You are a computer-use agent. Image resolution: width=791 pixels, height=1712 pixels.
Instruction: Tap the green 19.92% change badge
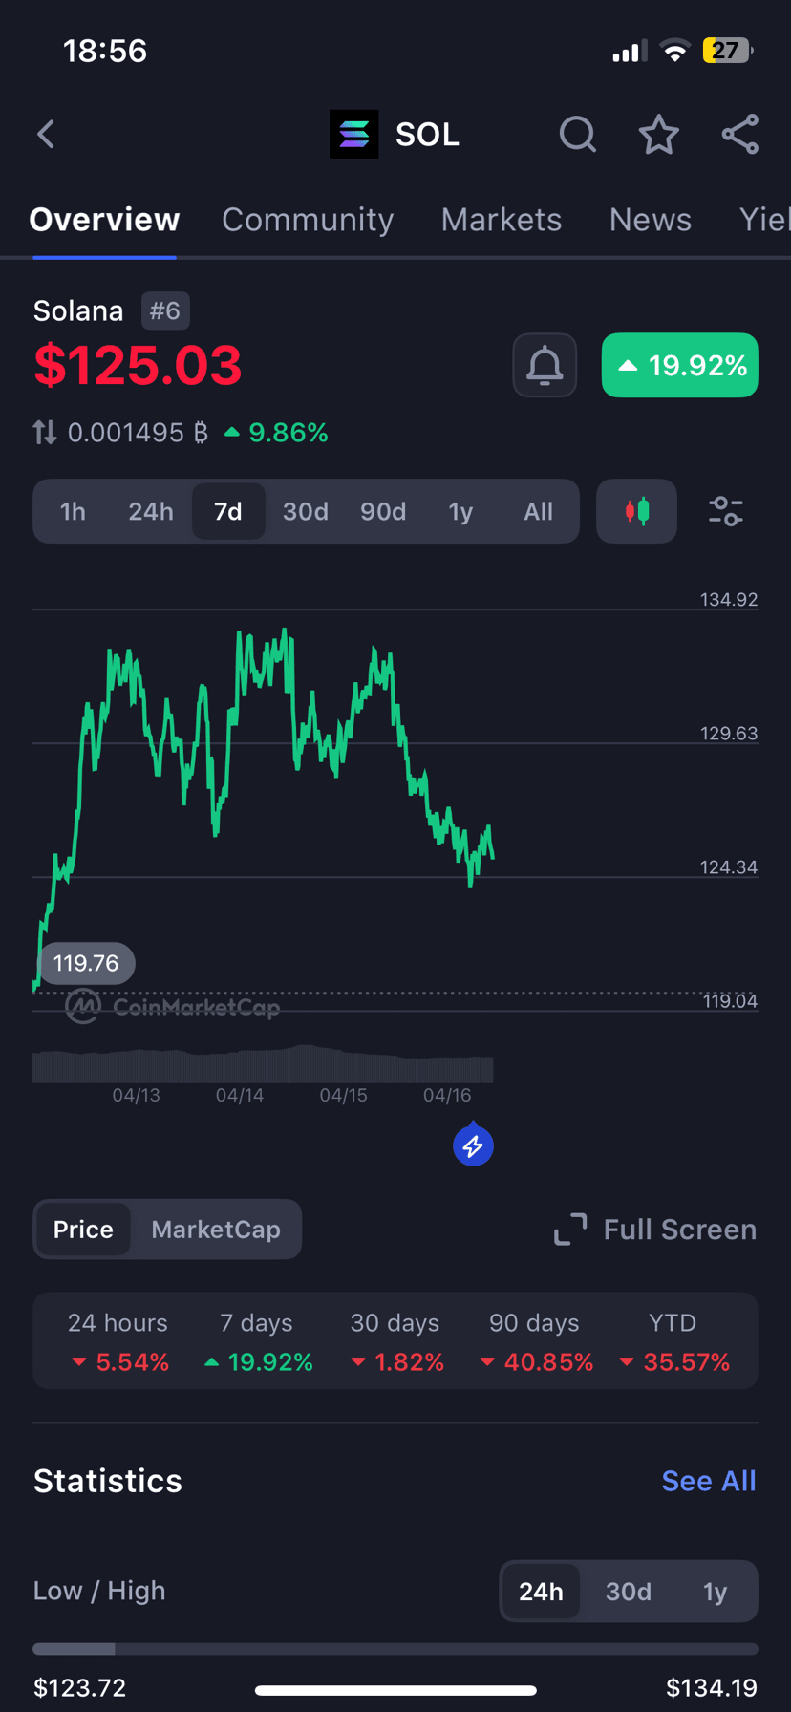point(680,365)
